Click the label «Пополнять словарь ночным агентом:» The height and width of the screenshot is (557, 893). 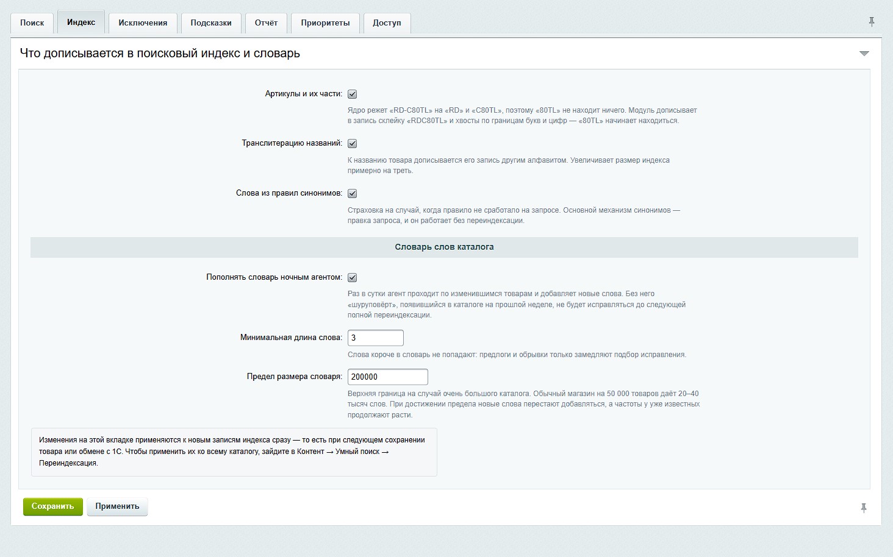274,277
